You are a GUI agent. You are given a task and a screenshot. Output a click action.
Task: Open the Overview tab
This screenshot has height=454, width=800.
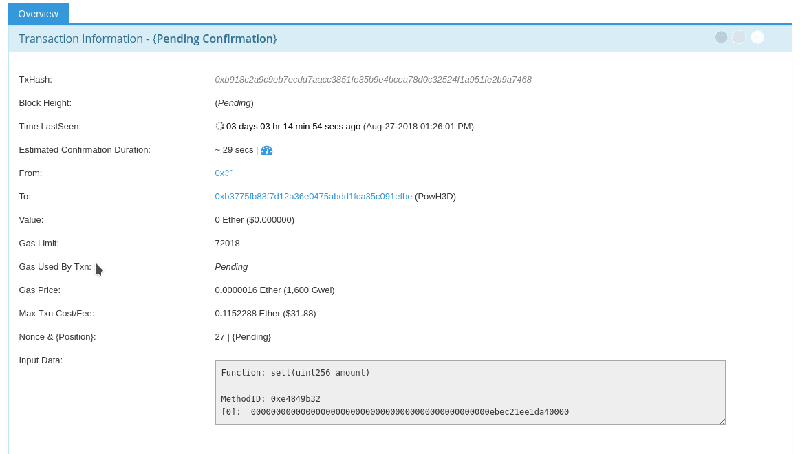39,14
